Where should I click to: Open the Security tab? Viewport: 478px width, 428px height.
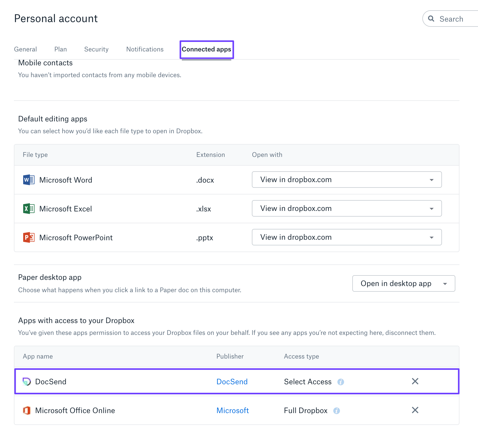click(x=96, y=49)
